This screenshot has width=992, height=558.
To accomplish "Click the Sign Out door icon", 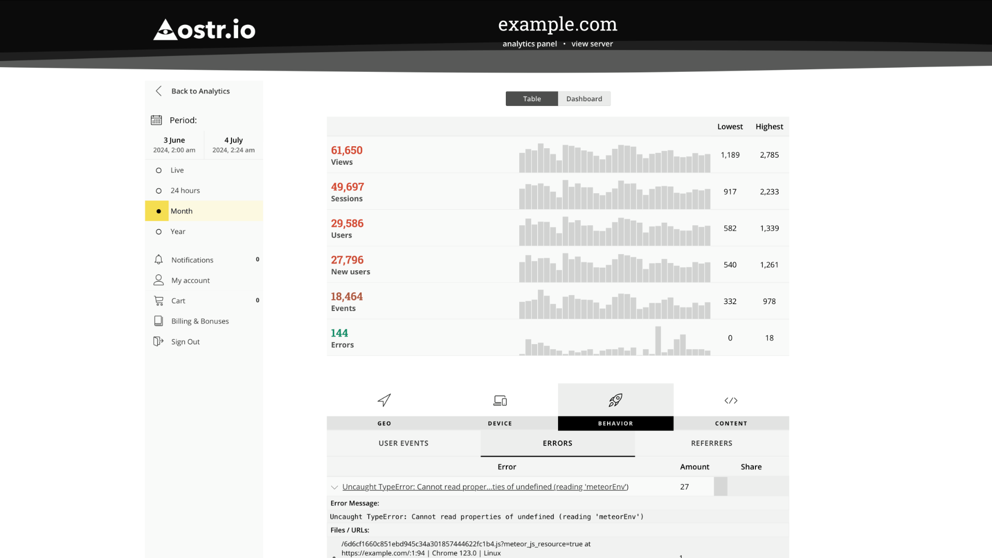I will click(x=159, y=342).
